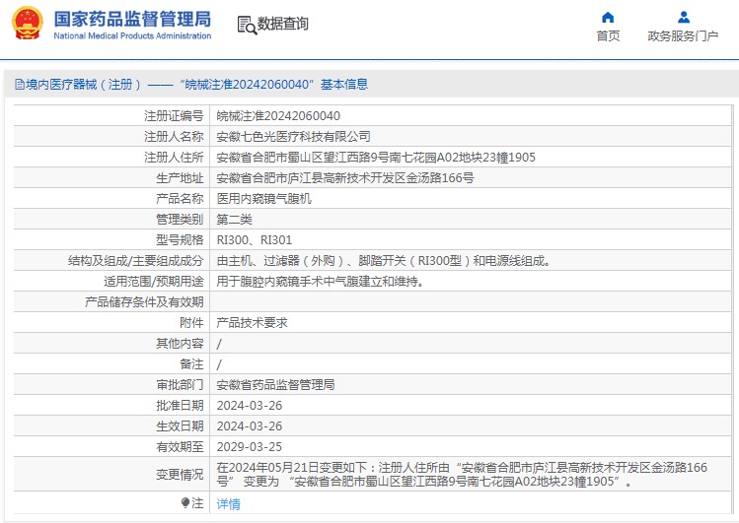Screen dimensions: 739x523
Task: Click 产品技术要求 attachment value
Action: [x=253, y=323]
